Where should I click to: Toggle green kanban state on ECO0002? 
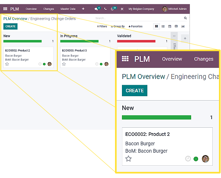pyautogui.click(x=44, y=64)
